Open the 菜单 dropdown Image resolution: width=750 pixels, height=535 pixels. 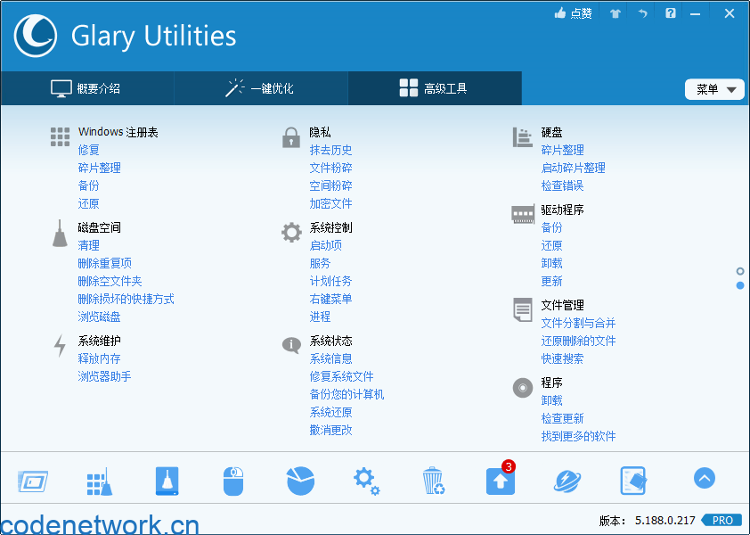714,89
